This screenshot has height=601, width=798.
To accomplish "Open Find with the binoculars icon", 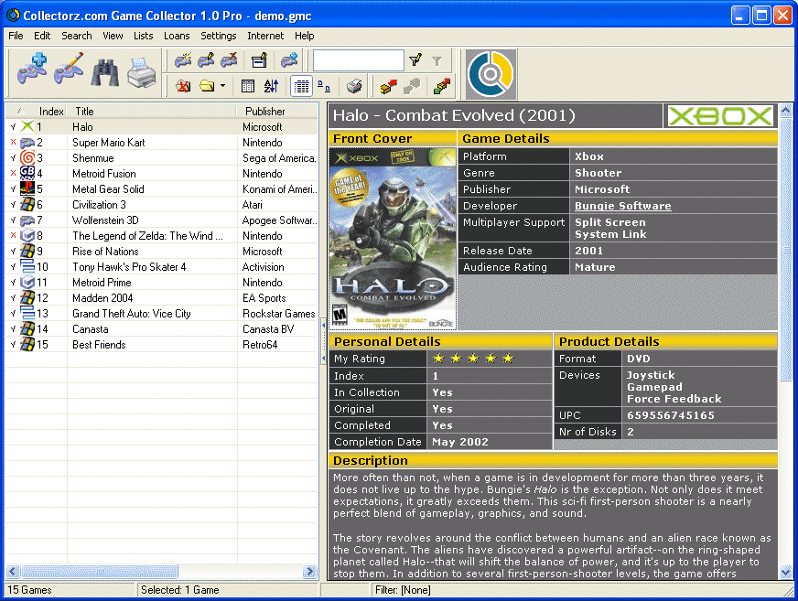I will [105, 71].
